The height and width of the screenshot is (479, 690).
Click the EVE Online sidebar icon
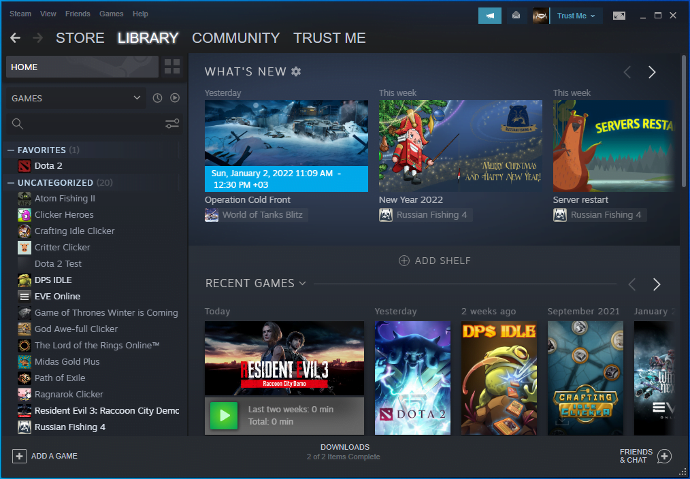point(24,296)
